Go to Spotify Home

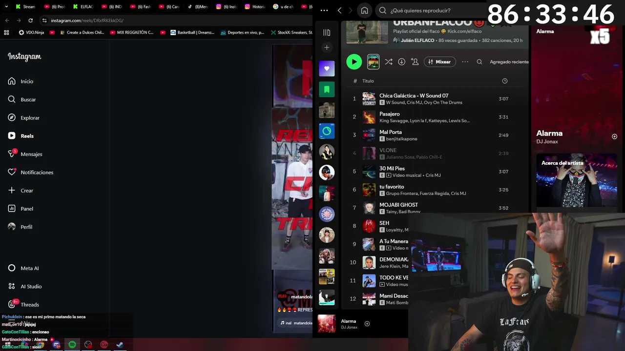364,10
